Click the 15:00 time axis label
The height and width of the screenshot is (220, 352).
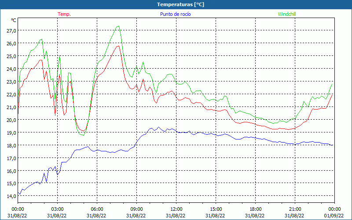216,209
